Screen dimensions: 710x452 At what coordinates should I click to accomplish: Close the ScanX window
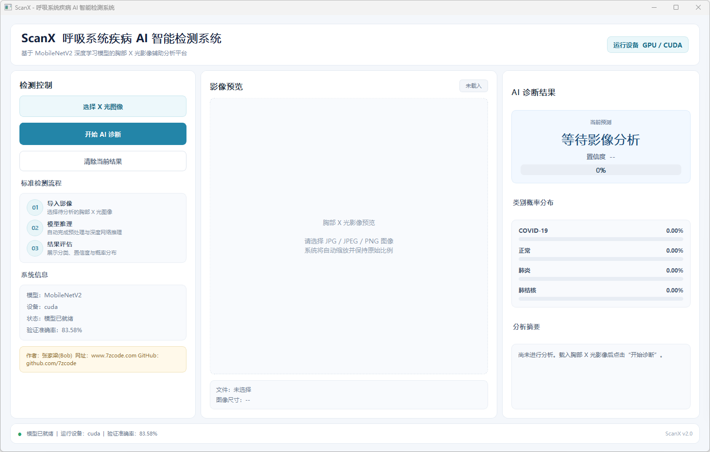[x=698, y=7]
